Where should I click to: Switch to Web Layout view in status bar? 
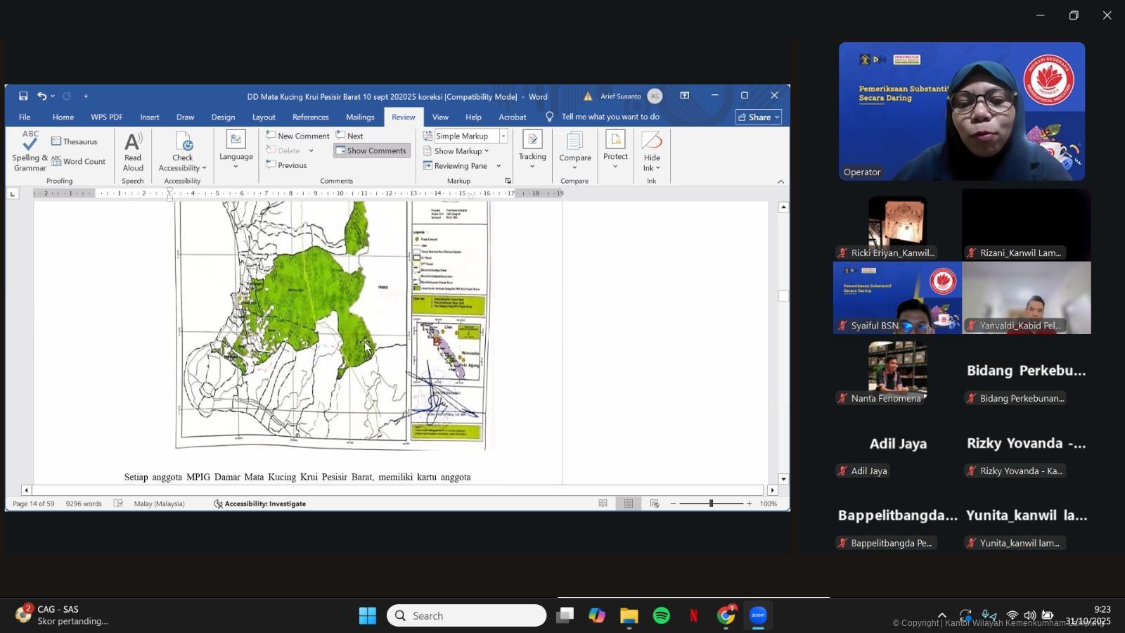point(654,504)
